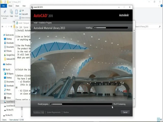Select Local Disk (C:) in sidebar

[x=9, y=102]
